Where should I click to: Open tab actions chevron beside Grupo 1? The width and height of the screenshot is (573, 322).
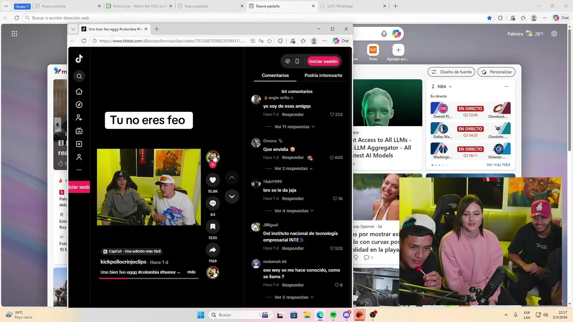pyautogui.click(x=6, y=6)
